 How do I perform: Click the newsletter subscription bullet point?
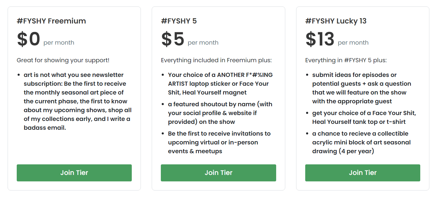pyautogui.click(x=78, y=101)
